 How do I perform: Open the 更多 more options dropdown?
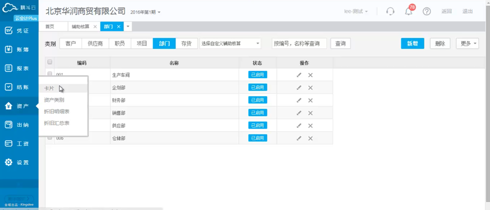tap(467, 44)
